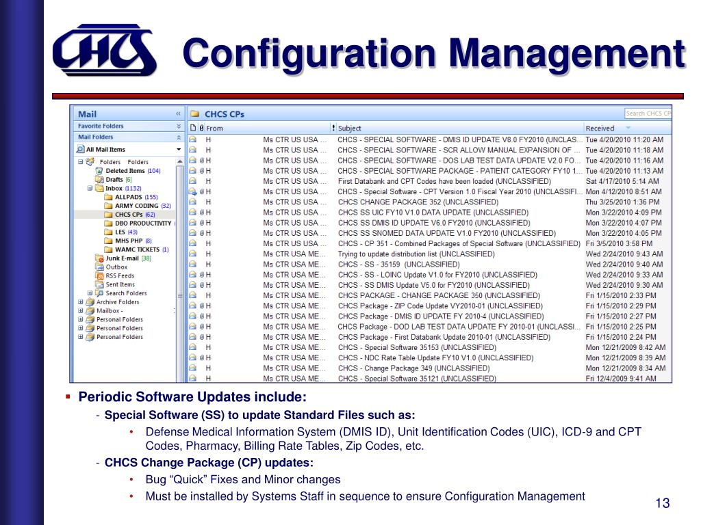Sort messages by From column
This screenshot has width=701, height=525.
point(268,128)
